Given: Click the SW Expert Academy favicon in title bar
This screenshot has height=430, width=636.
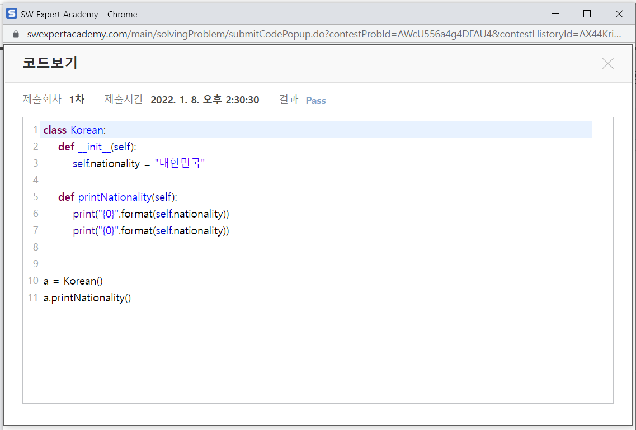Looking at the screenshot, I should click(12, 14).
